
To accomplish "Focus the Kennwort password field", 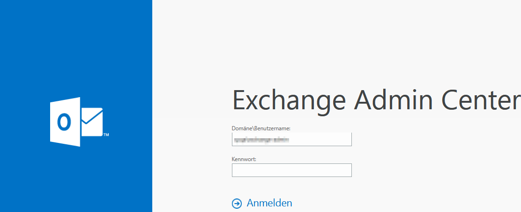I will (x=291, y=170).
